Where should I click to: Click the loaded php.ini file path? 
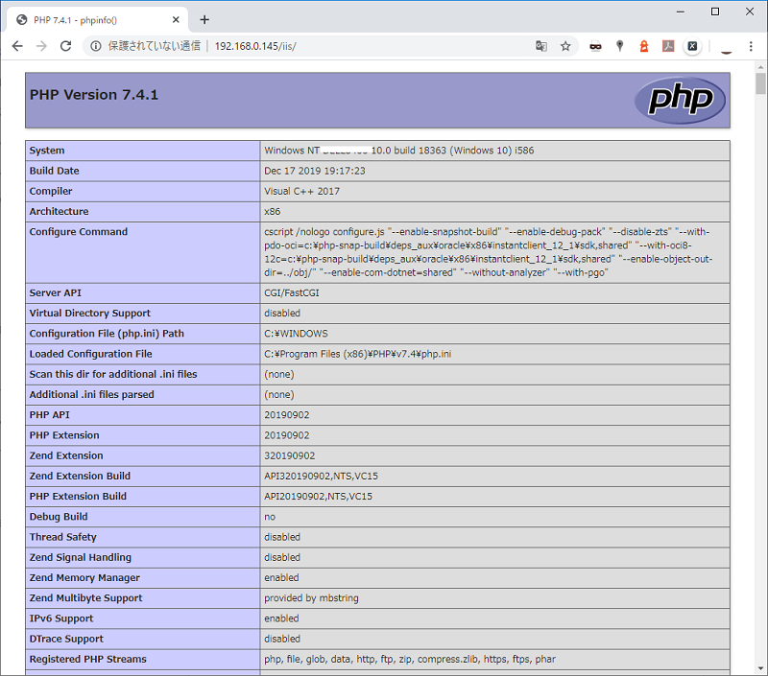click(x=357, y=354)
